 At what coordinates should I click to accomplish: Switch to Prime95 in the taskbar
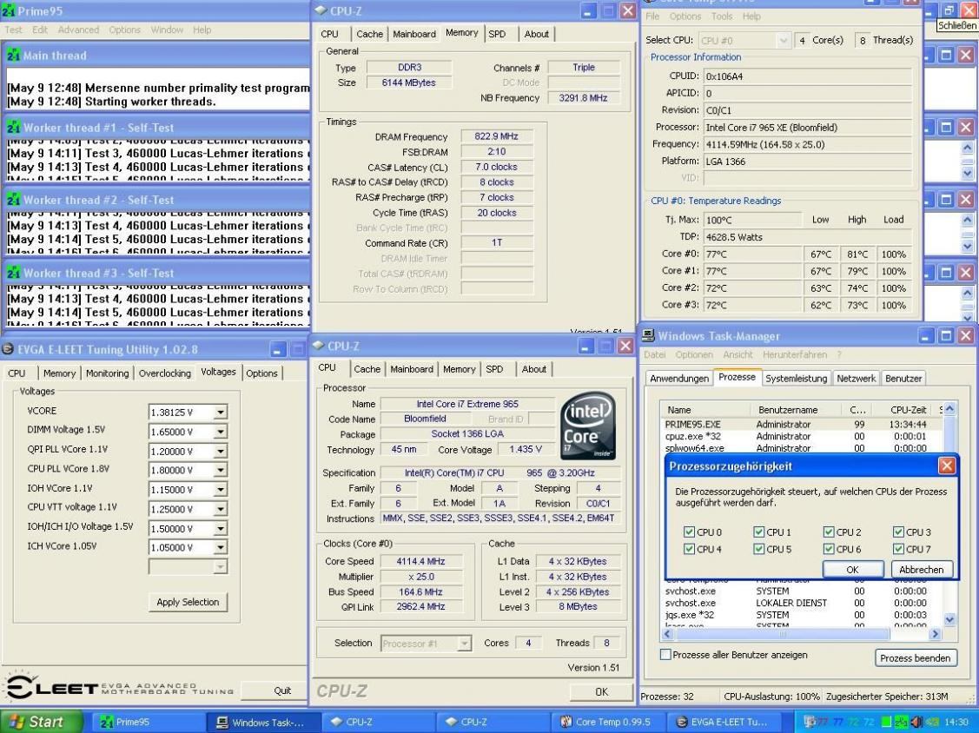[149, 722]
